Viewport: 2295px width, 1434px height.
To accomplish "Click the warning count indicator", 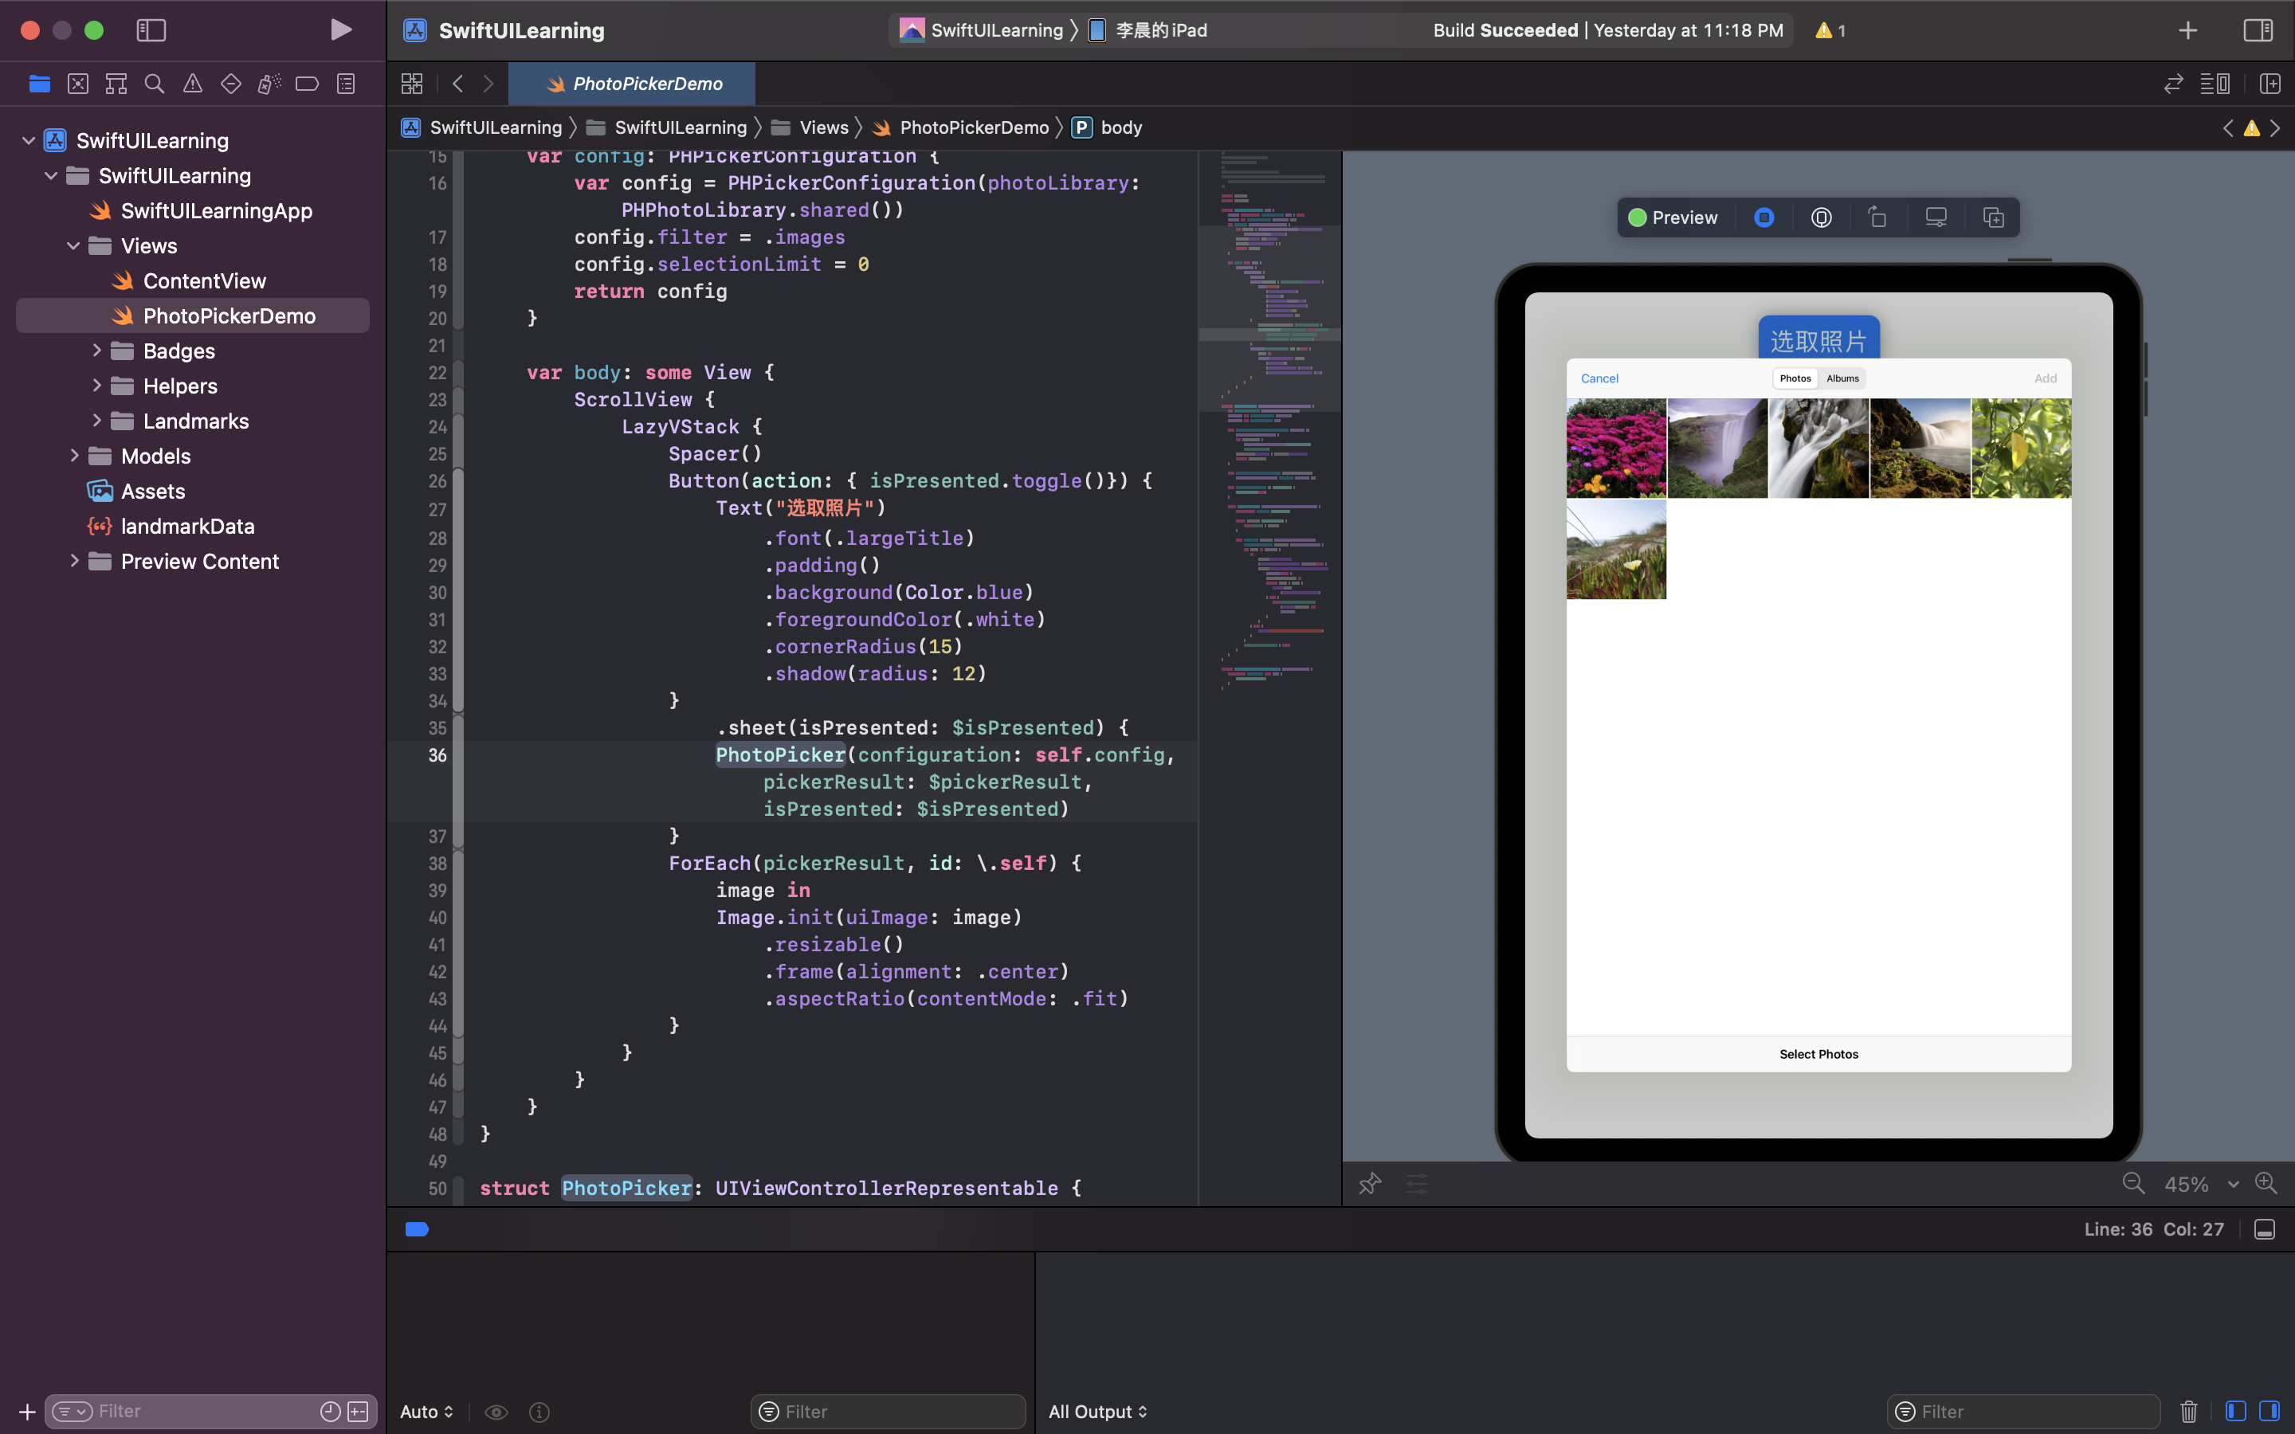I will click(x=1830, y=30).
